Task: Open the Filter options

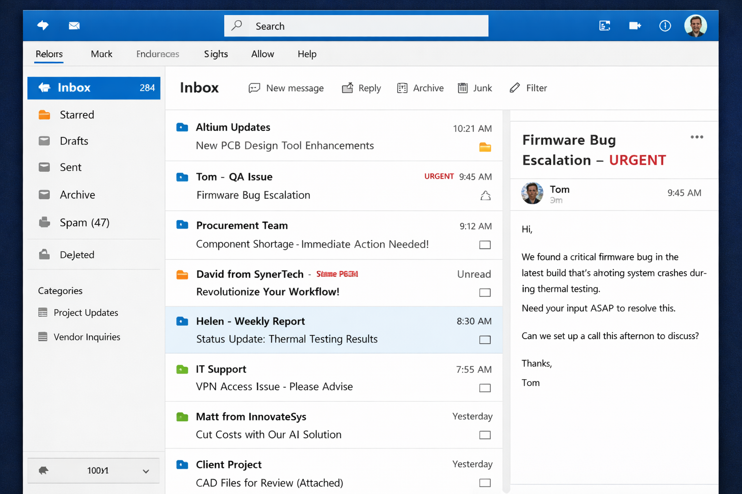Action: point(528,88)
